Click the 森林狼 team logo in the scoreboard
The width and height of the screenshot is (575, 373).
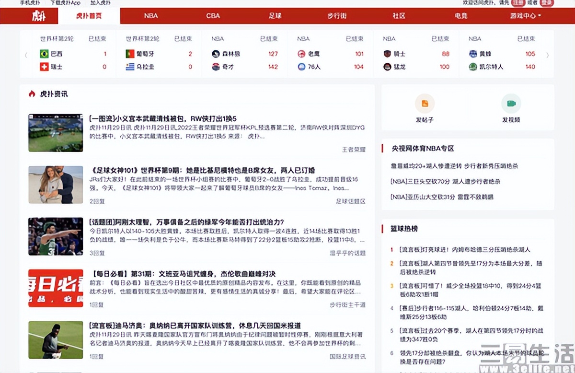pos(216,53)
